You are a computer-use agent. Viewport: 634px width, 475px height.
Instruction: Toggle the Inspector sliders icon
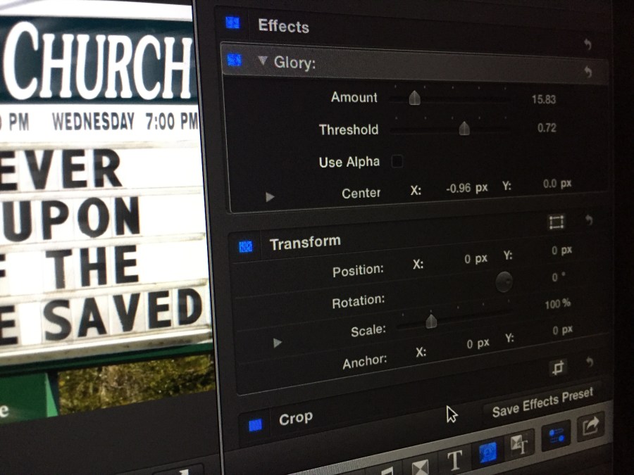coord(556,436)
